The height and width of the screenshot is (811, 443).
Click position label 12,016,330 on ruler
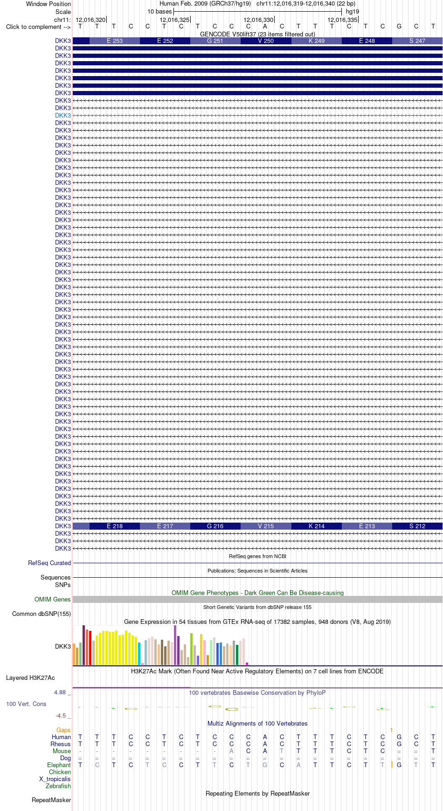(258, 20)
